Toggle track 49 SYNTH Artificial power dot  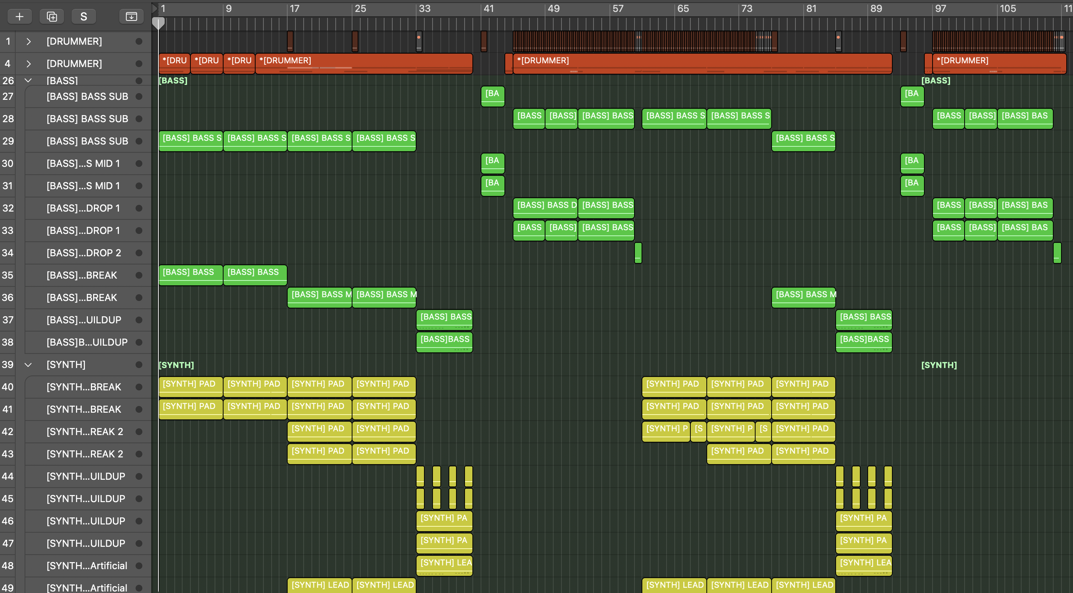[x=139, y=587]
